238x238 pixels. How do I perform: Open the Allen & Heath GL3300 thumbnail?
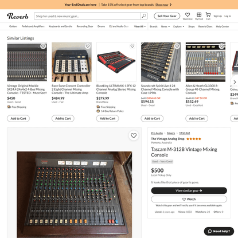tap(205, 62)
